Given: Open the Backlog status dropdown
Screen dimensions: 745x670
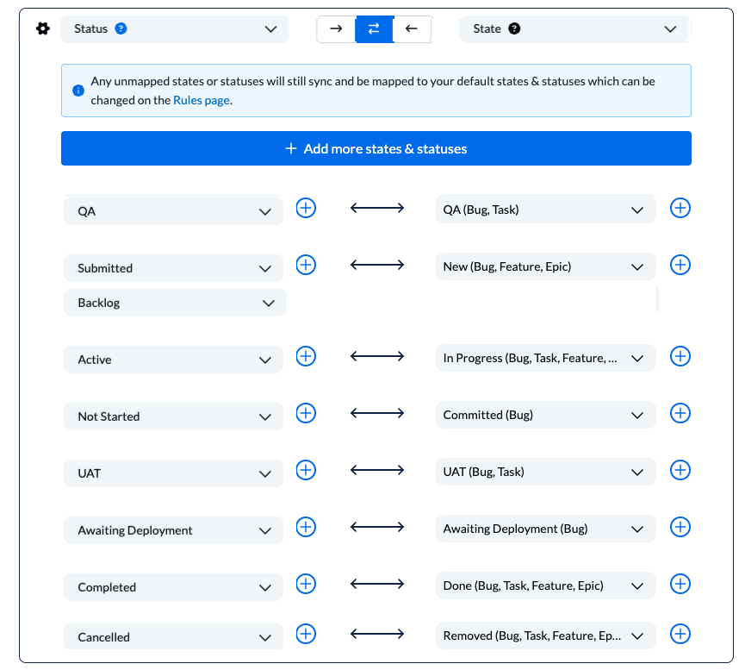Looking at the screenshot, I should click(175, 303).
